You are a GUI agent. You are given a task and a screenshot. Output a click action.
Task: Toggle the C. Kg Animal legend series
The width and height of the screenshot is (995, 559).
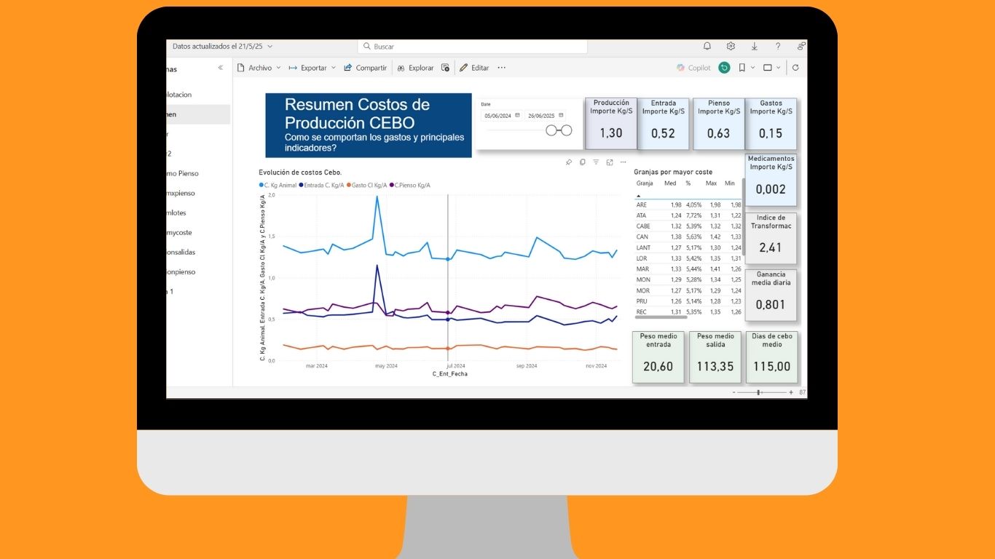click(x=278, y=185)
